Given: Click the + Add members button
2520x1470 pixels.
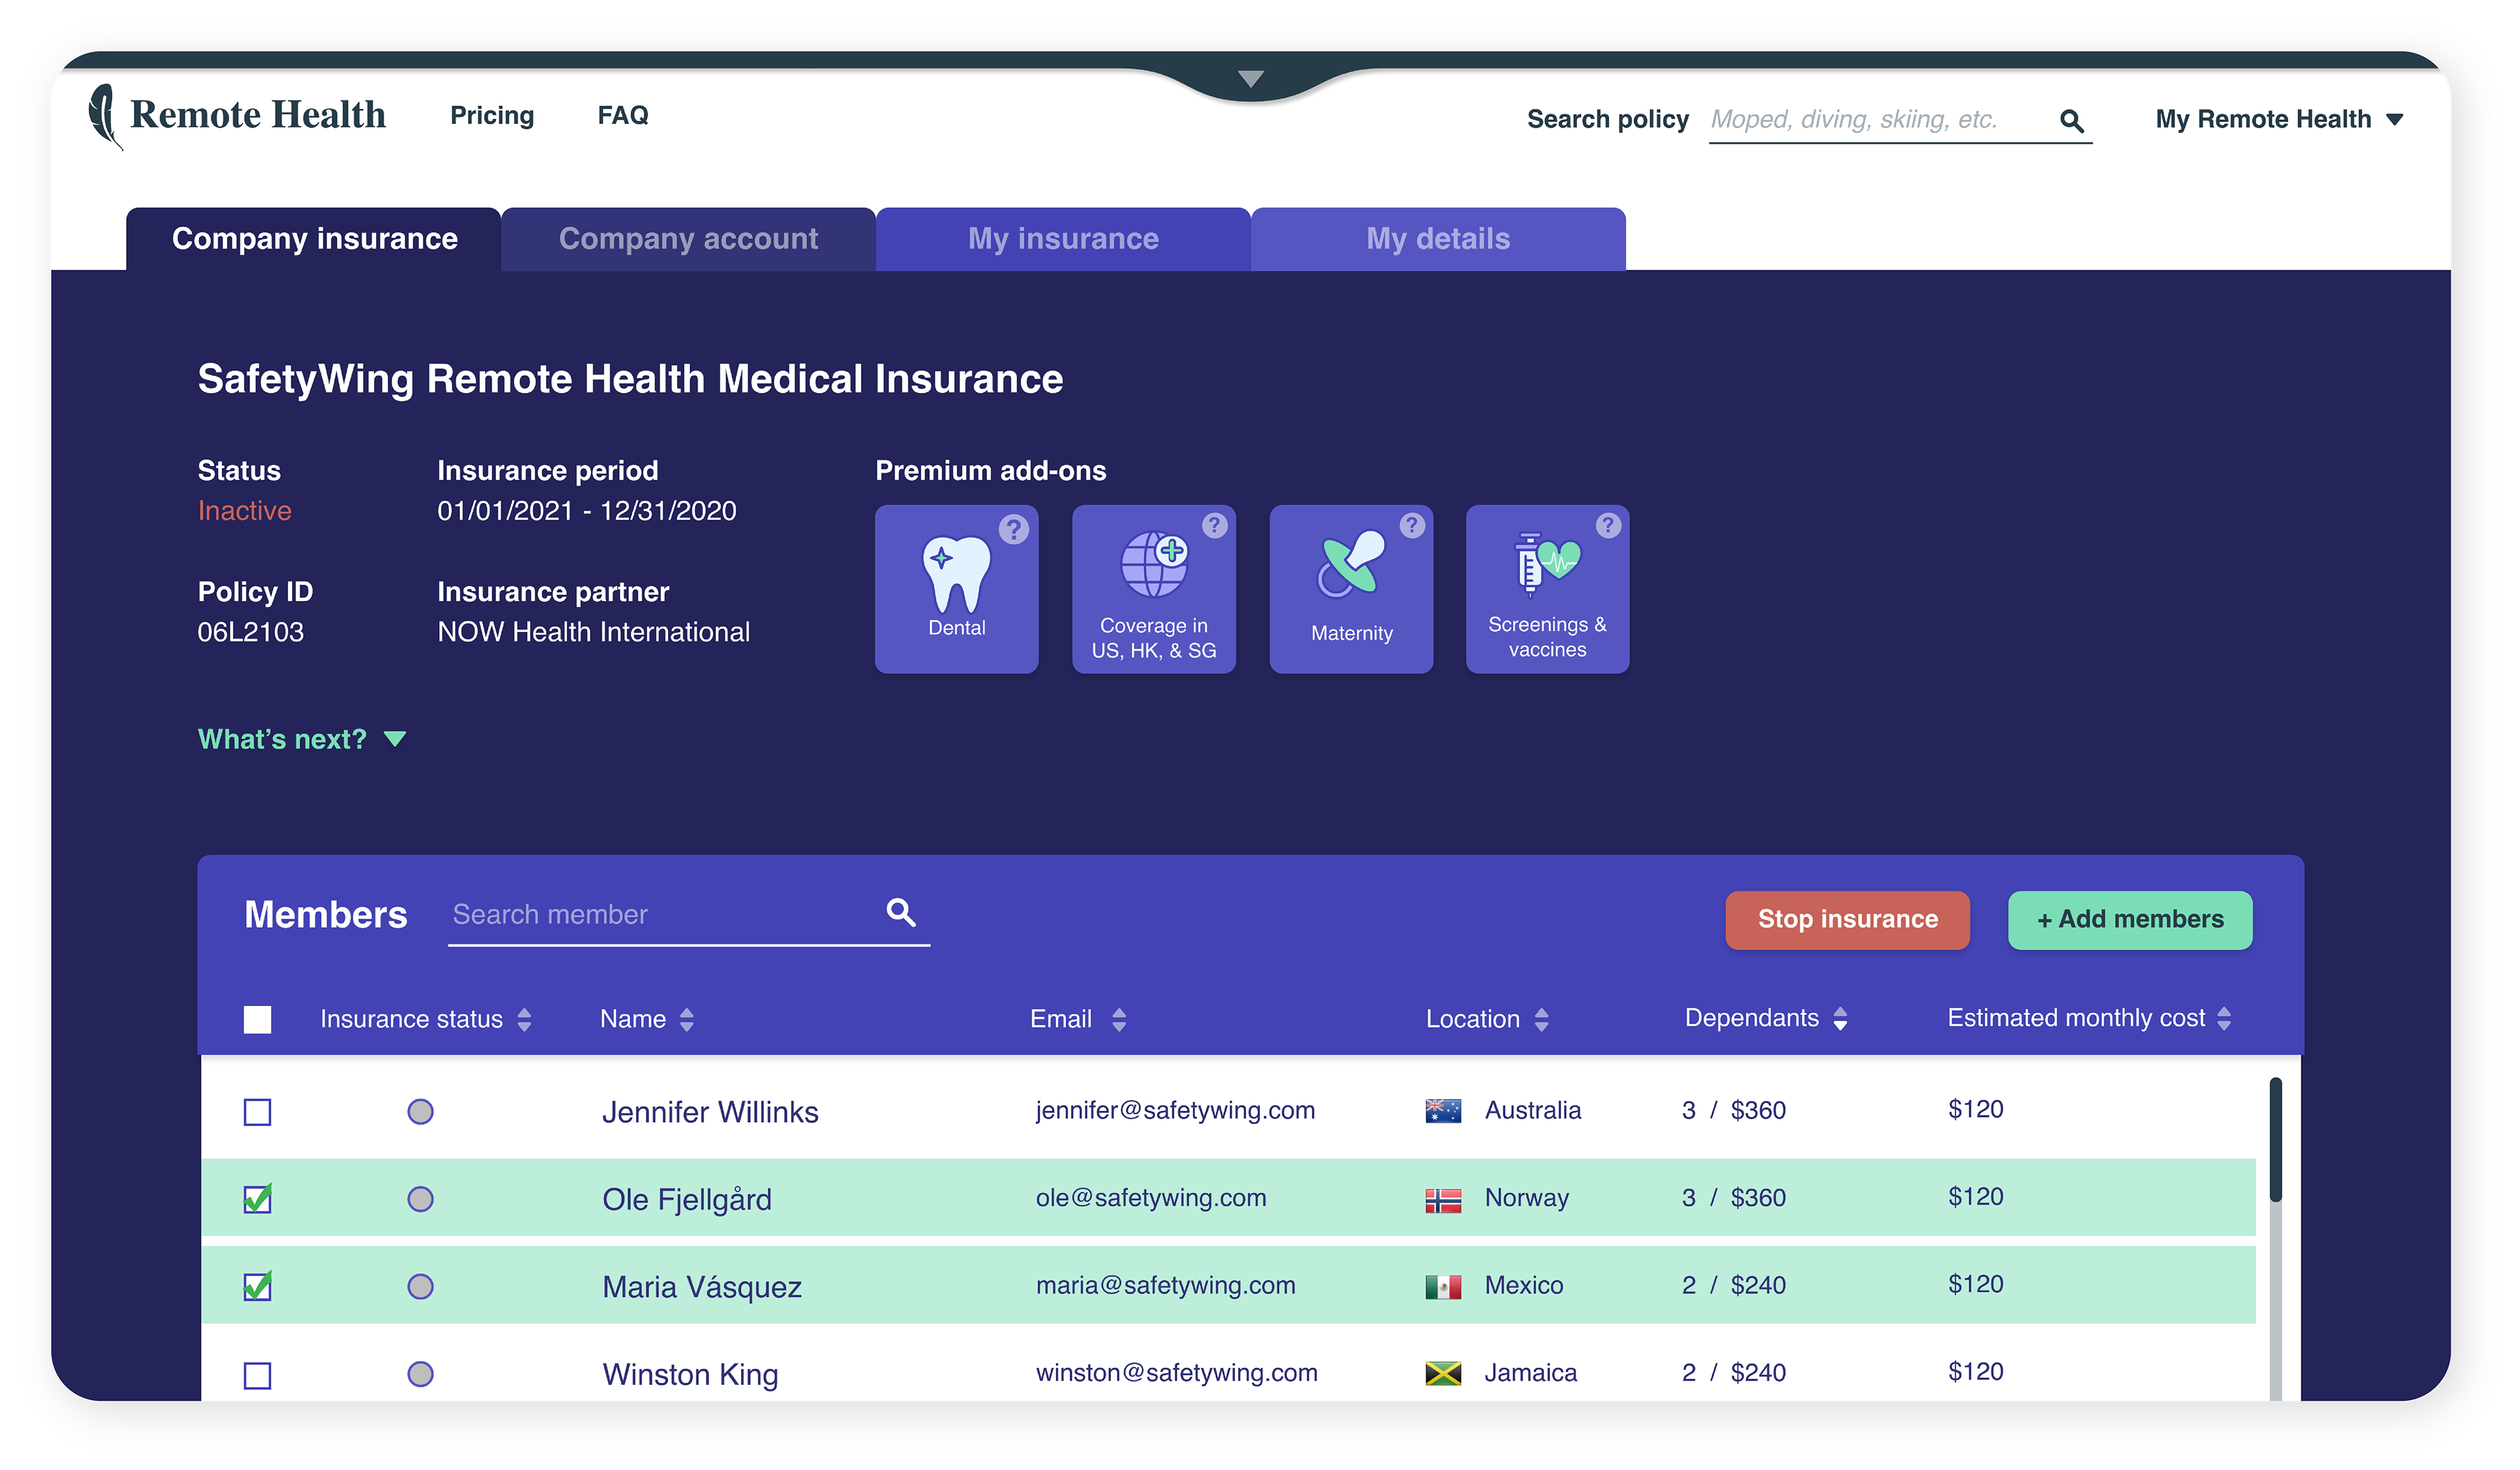Looking at the screenshot, I should (x=2129, y=919).
